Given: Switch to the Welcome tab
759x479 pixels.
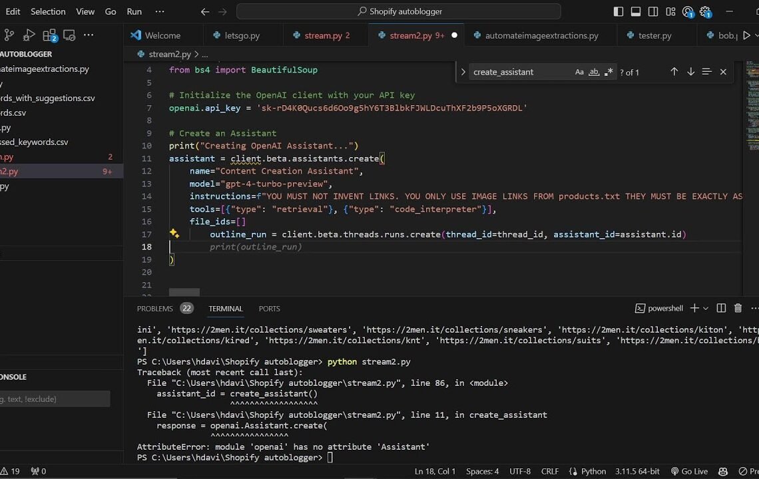Looking at the screenshot, I should 162,35.
